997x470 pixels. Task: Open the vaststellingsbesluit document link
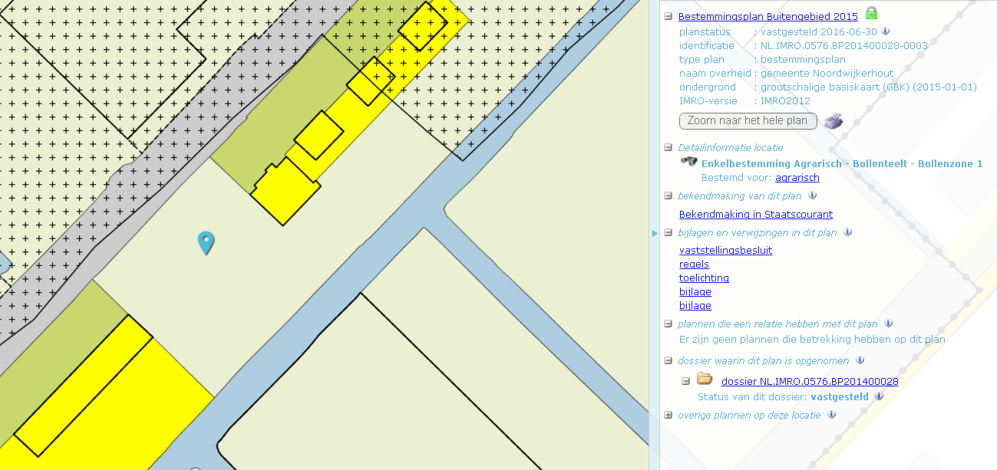tap(725, 250)
